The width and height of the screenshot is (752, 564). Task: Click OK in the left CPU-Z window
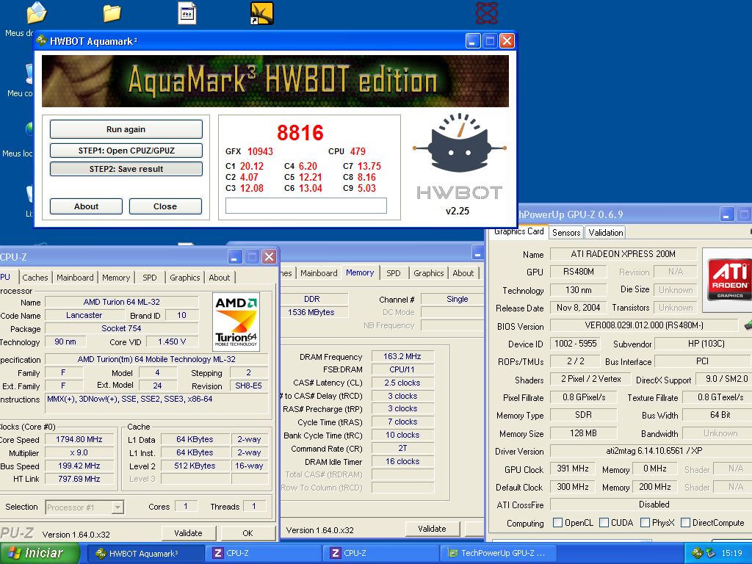tap(247, 533)
